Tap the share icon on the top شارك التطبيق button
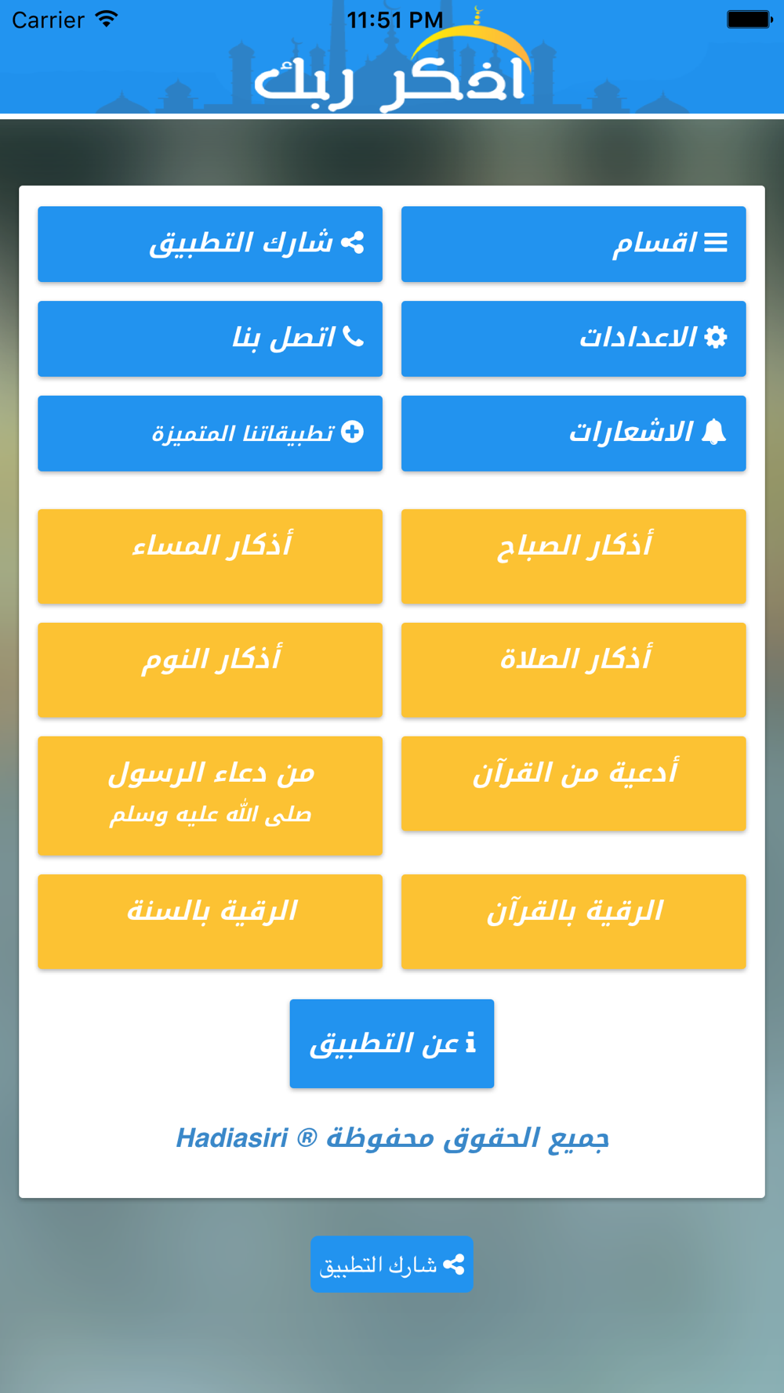The image size is (784, 1393). pos(353,243)
